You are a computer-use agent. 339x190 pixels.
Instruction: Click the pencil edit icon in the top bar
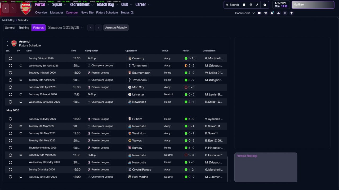click(x=257, y=5)
